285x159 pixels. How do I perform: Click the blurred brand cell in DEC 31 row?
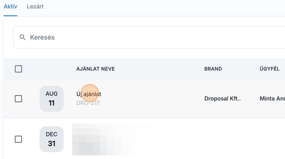click(218, 131)
